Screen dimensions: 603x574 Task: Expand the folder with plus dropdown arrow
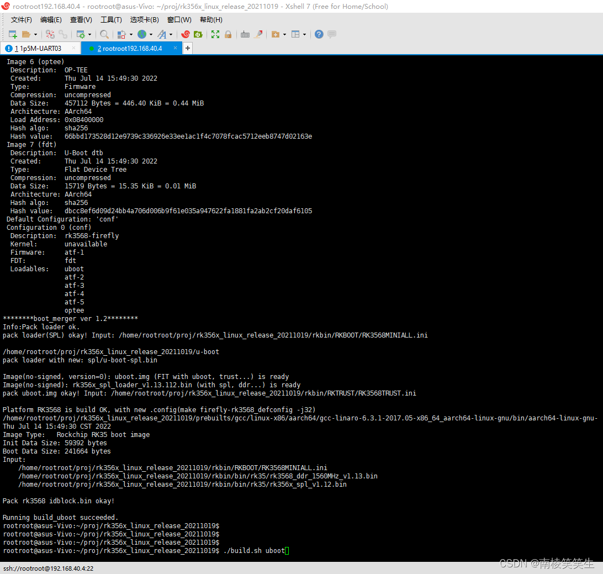(x=284, y=35)
